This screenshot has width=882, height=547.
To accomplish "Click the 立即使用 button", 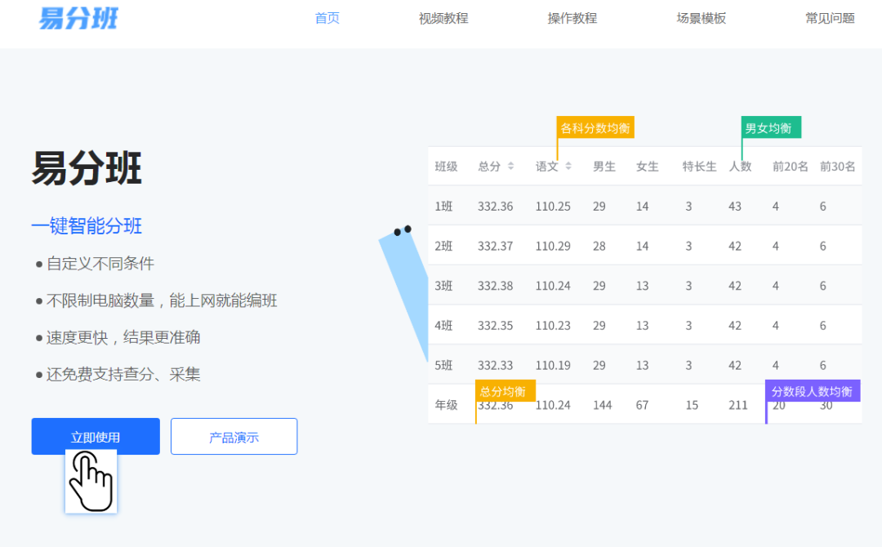I will coord(96,436).
